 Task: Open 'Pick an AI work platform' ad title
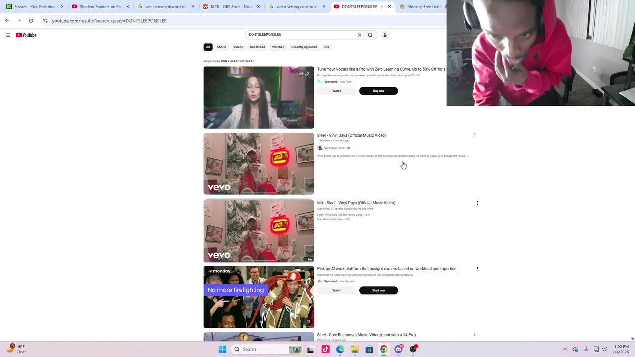click(387, 269)
